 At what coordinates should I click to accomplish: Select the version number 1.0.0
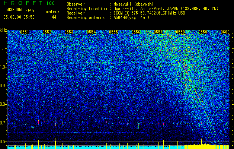click(x=50, y=3)
